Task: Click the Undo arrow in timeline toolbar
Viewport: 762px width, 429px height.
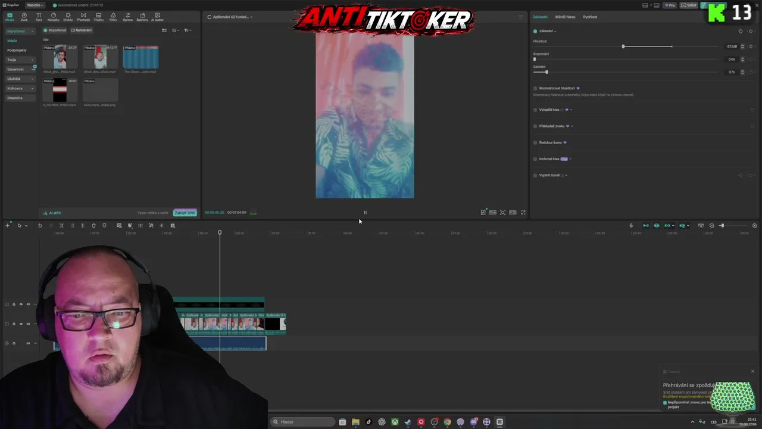Action: coord(40,226)
